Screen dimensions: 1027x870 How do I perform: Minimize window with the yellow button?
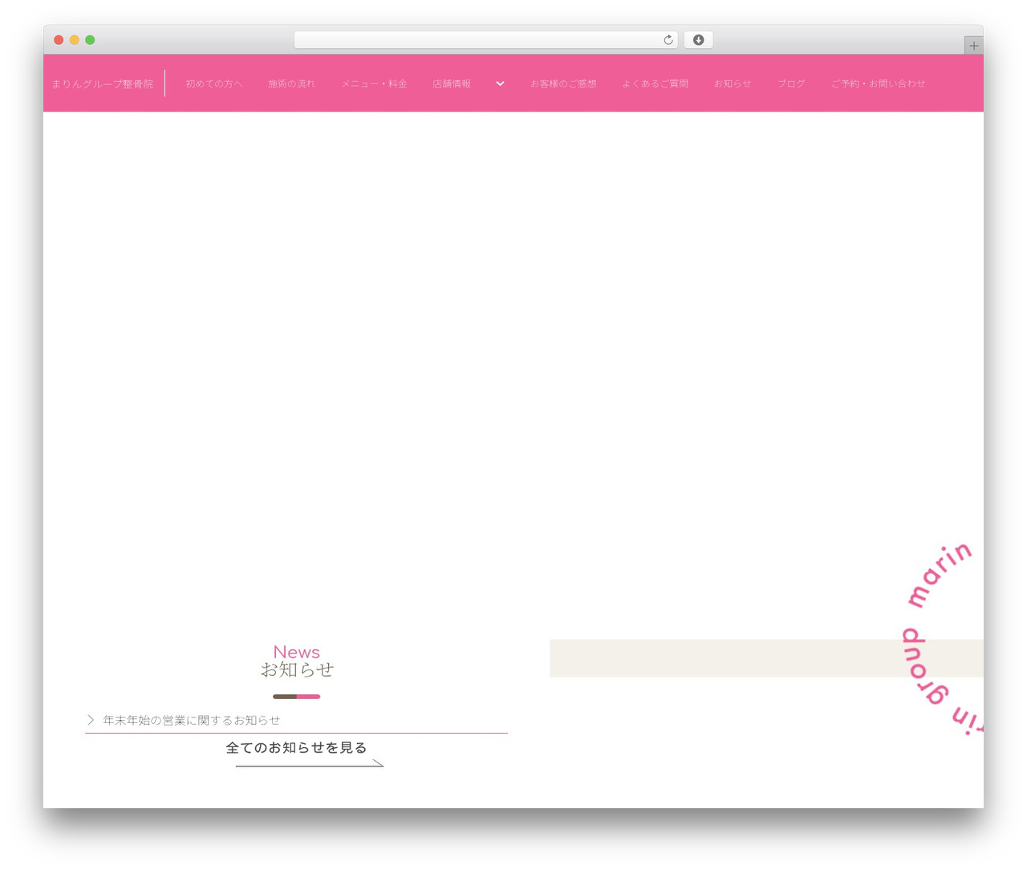point(75,40)
